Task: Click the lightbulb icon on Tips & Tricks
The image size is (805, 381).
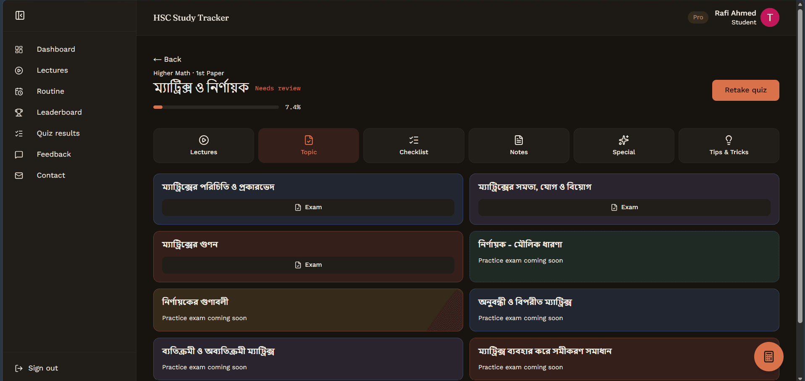Action: [729, 140]
